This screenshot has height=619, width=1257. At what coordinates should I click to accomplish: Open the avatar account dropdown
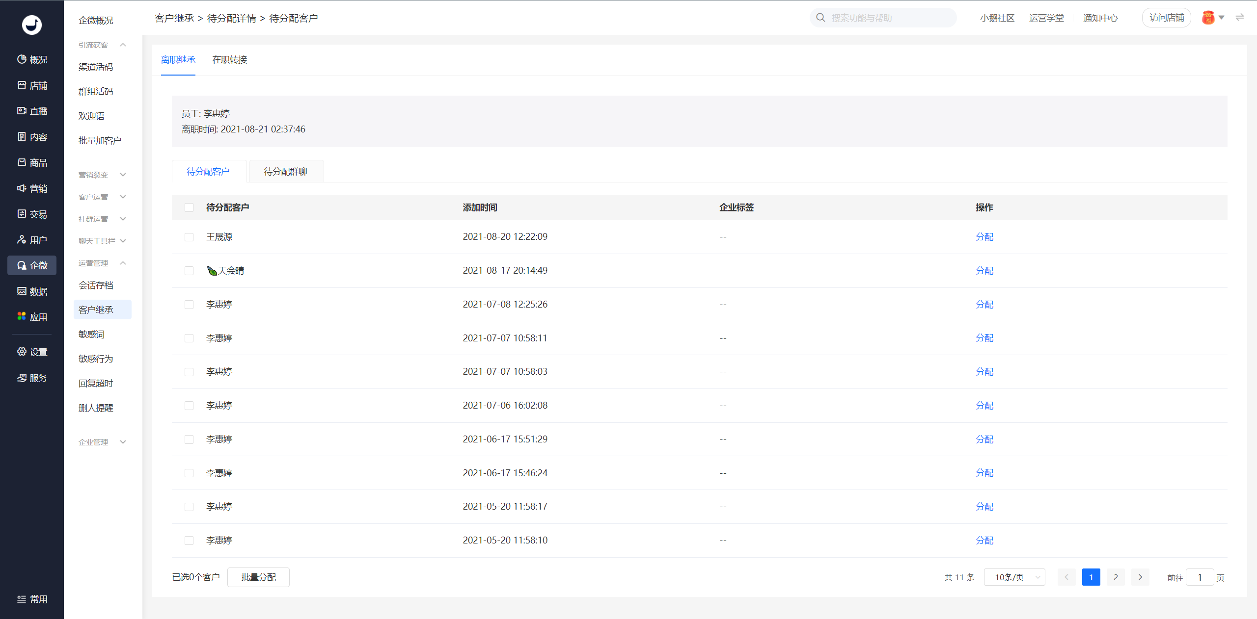[1213, 18]
